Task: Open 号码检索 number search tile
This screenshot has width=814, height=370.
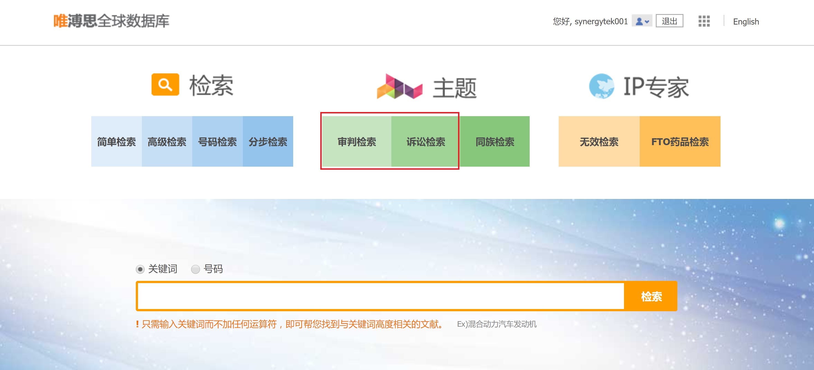Action: (x=217, y=142)
